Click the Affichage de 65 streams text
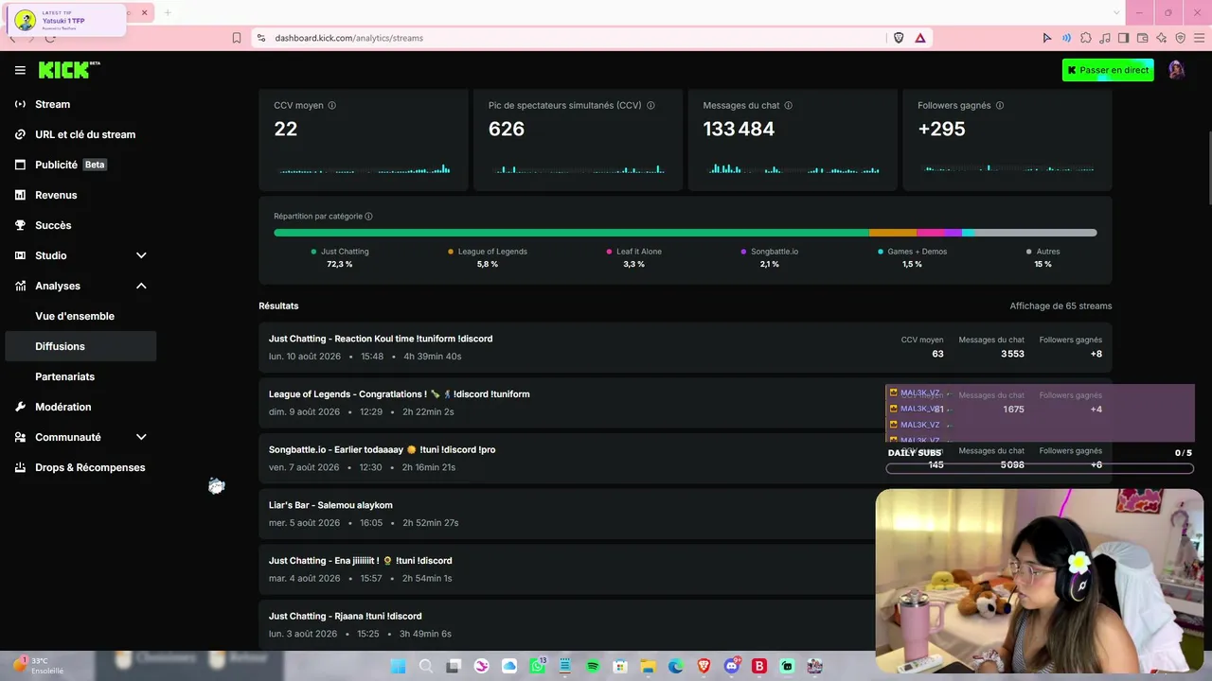This screenshot has width=1212, height=681. tap(1060, 306)
